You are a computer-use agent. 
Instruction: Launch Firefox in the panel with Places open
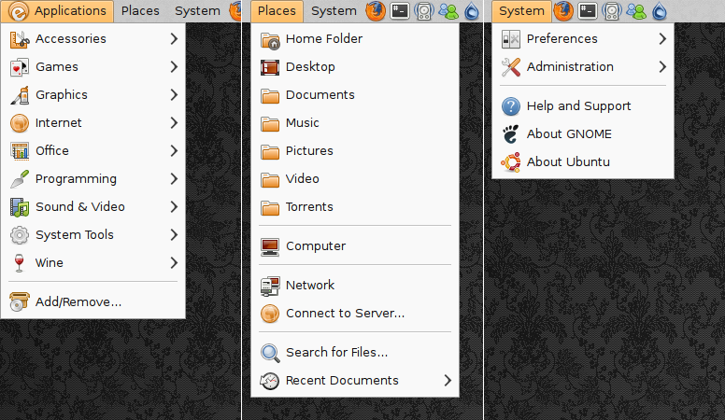376,11
